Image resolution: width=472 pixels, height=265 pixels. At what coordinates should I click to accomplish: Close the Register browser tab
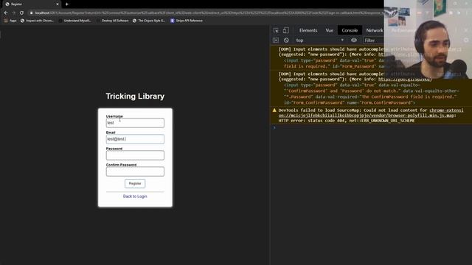tap(58, 4)
